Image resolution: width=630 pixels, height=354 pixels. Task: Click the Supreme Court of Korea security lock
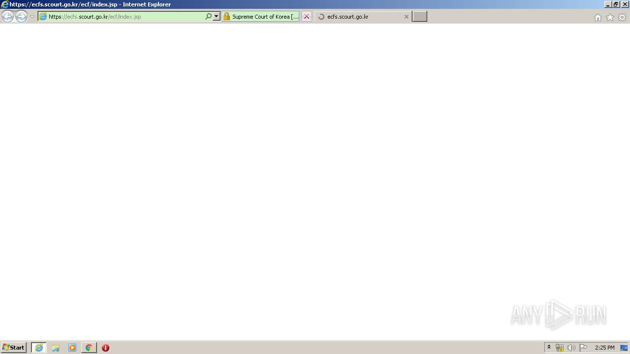point(227,16)
